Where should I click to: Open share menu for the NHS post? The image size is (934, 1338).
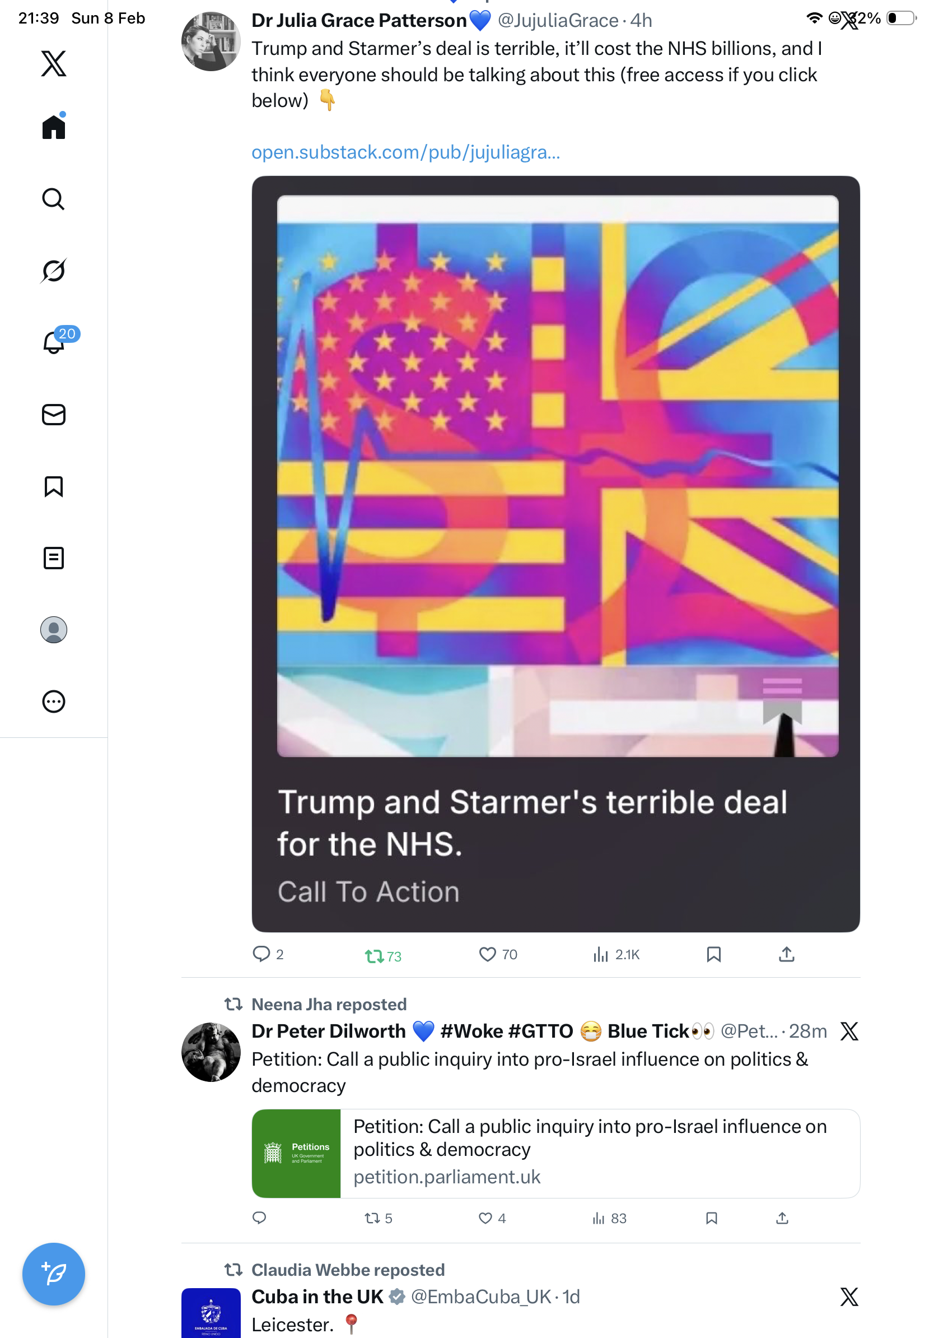[786, 955]
